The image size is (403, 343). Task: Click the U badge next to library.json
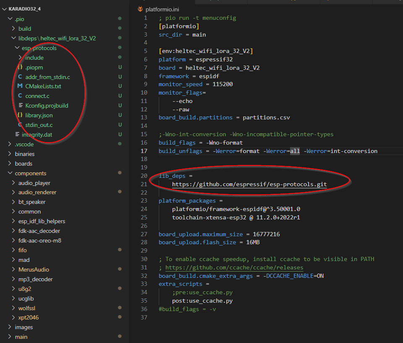120,115
